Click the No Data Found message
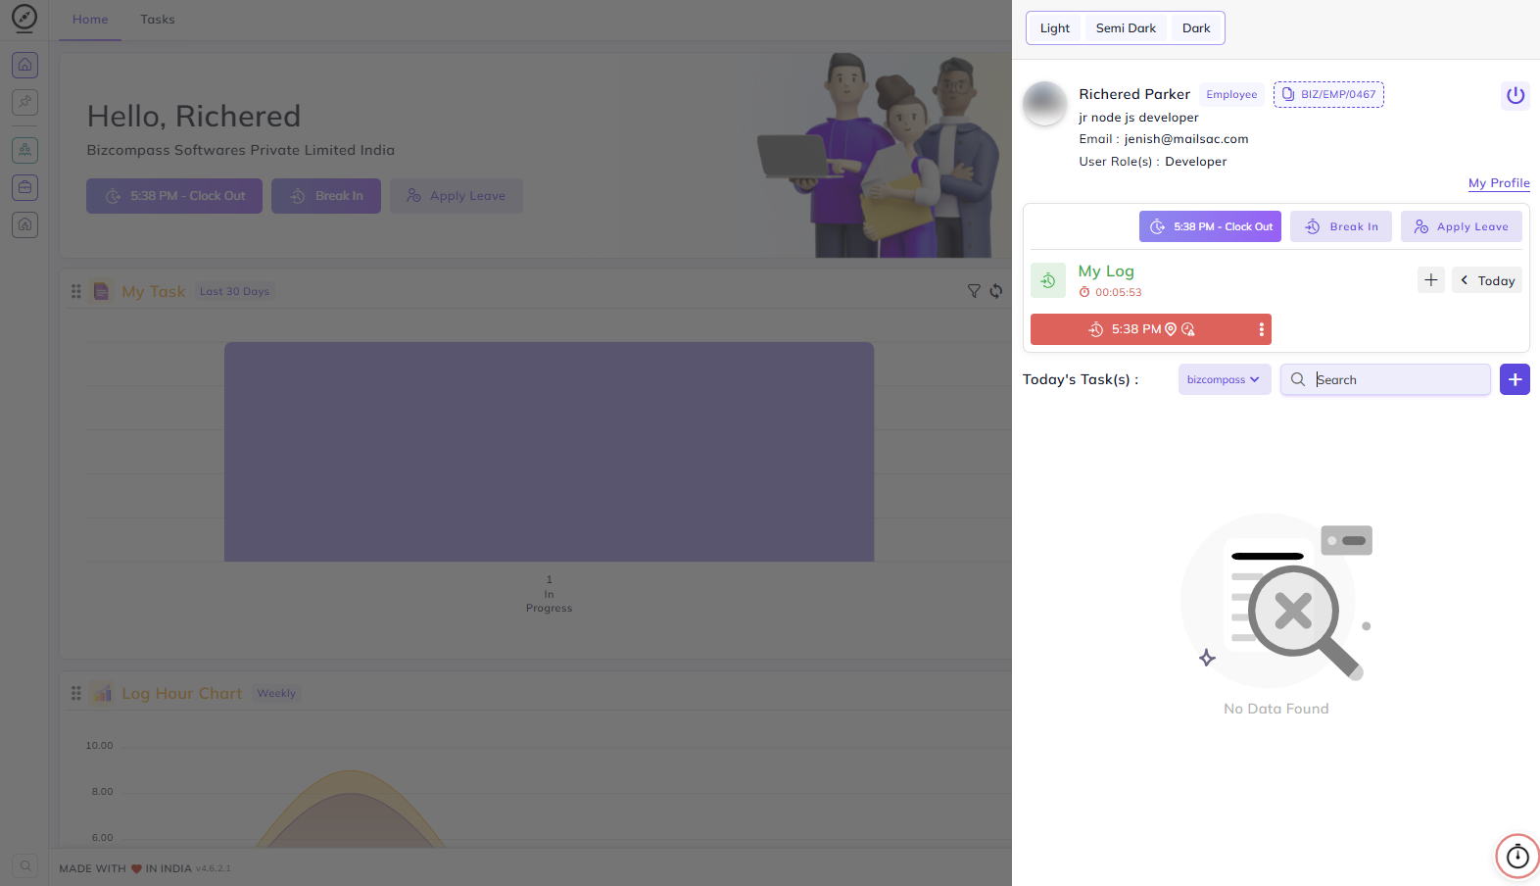The image size is (1540, 886). [1275, 709]
